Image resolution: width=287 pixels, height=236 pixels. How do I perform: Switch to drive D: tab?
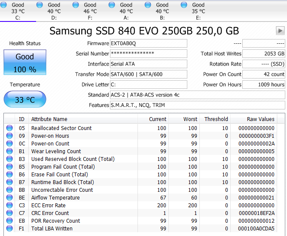54,11
